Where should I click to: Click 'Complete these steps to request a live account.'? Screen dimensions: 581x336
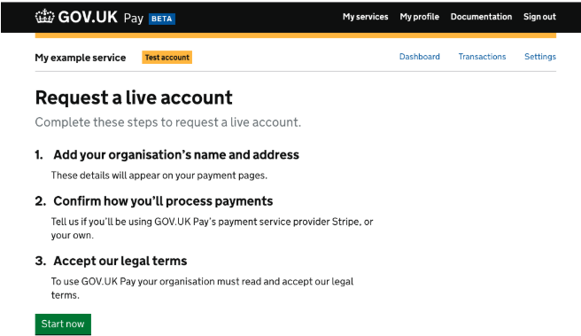click(x=168, y=122)
